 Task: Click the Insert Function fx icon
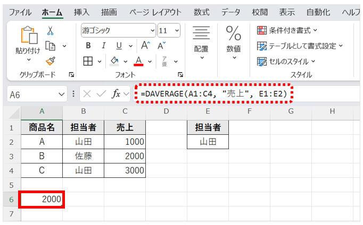tap(116, 94)
